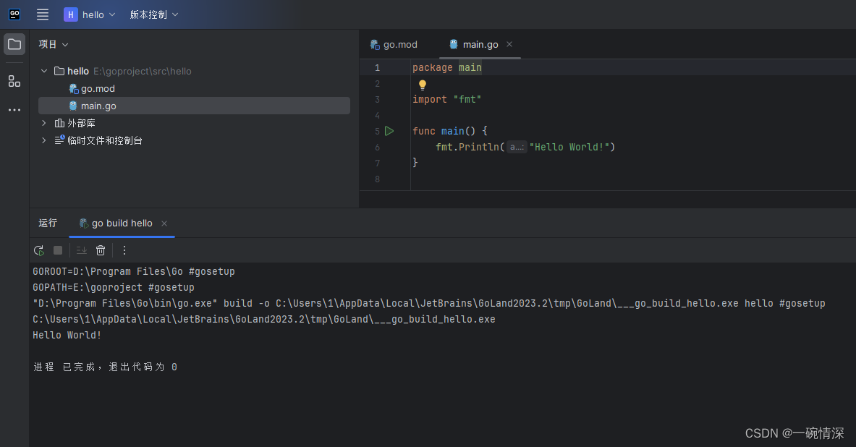Expand the 外部库 node
856x447 pixels.
[x=44, y=124]
